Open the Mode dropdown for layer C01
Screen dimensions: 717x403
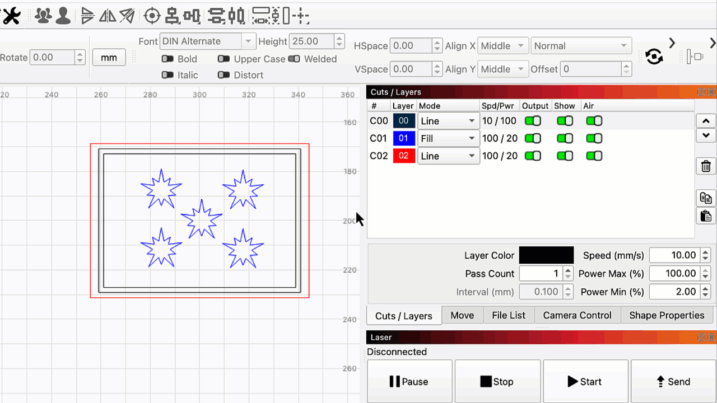(448, 138)
